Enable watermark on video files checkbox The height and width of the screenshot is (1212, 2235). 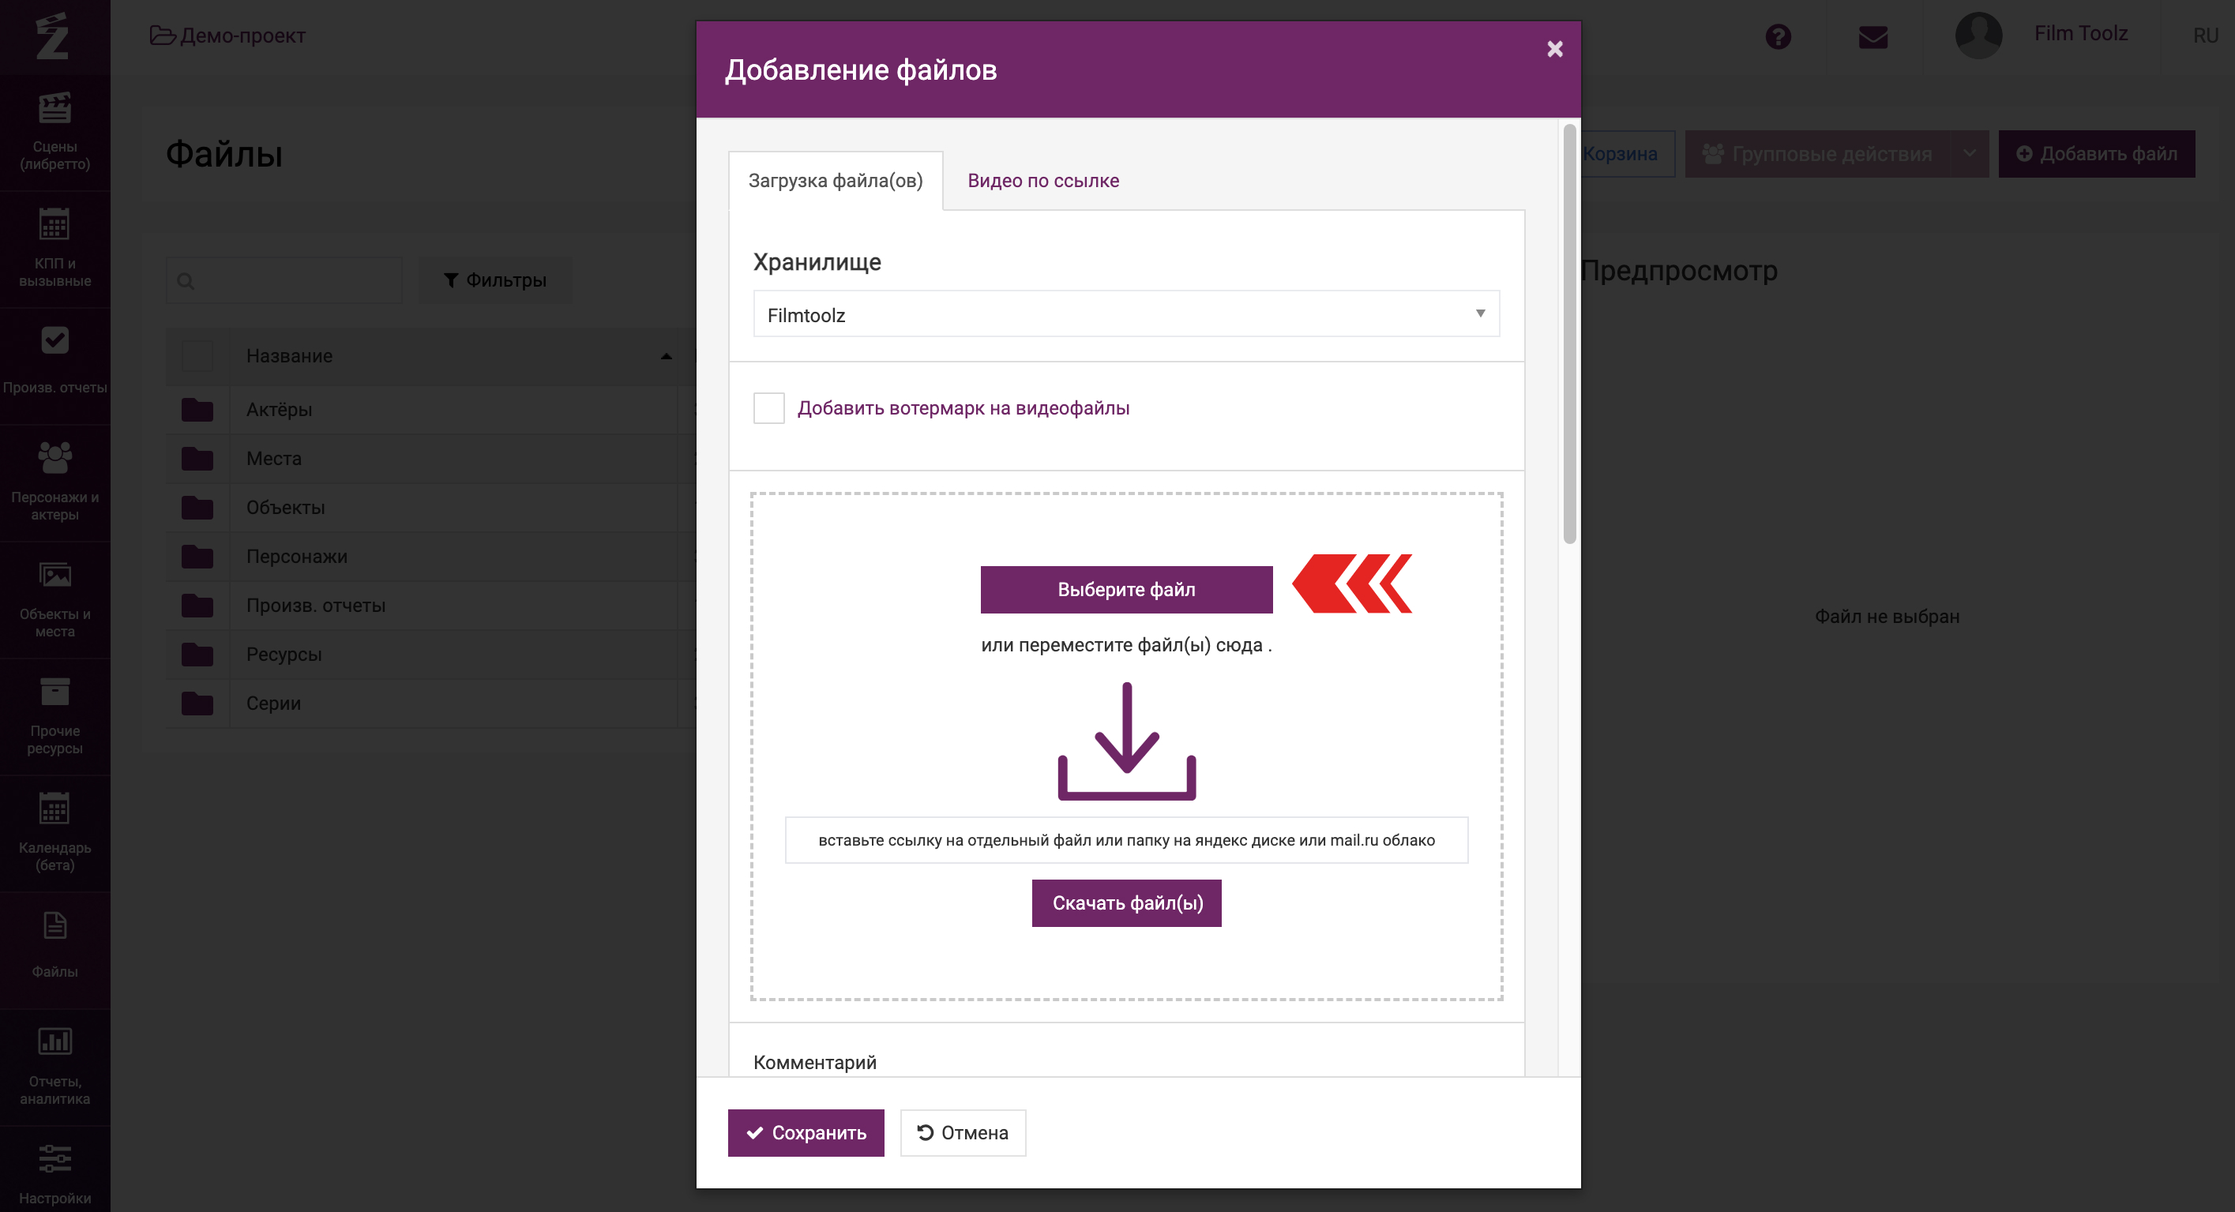tap(768, 407)
